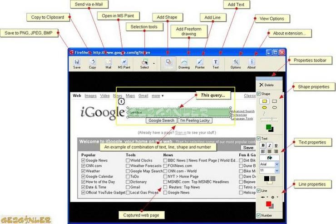
Task: Check the Local Gas Prices checkbox
Action: click(128, 193)
